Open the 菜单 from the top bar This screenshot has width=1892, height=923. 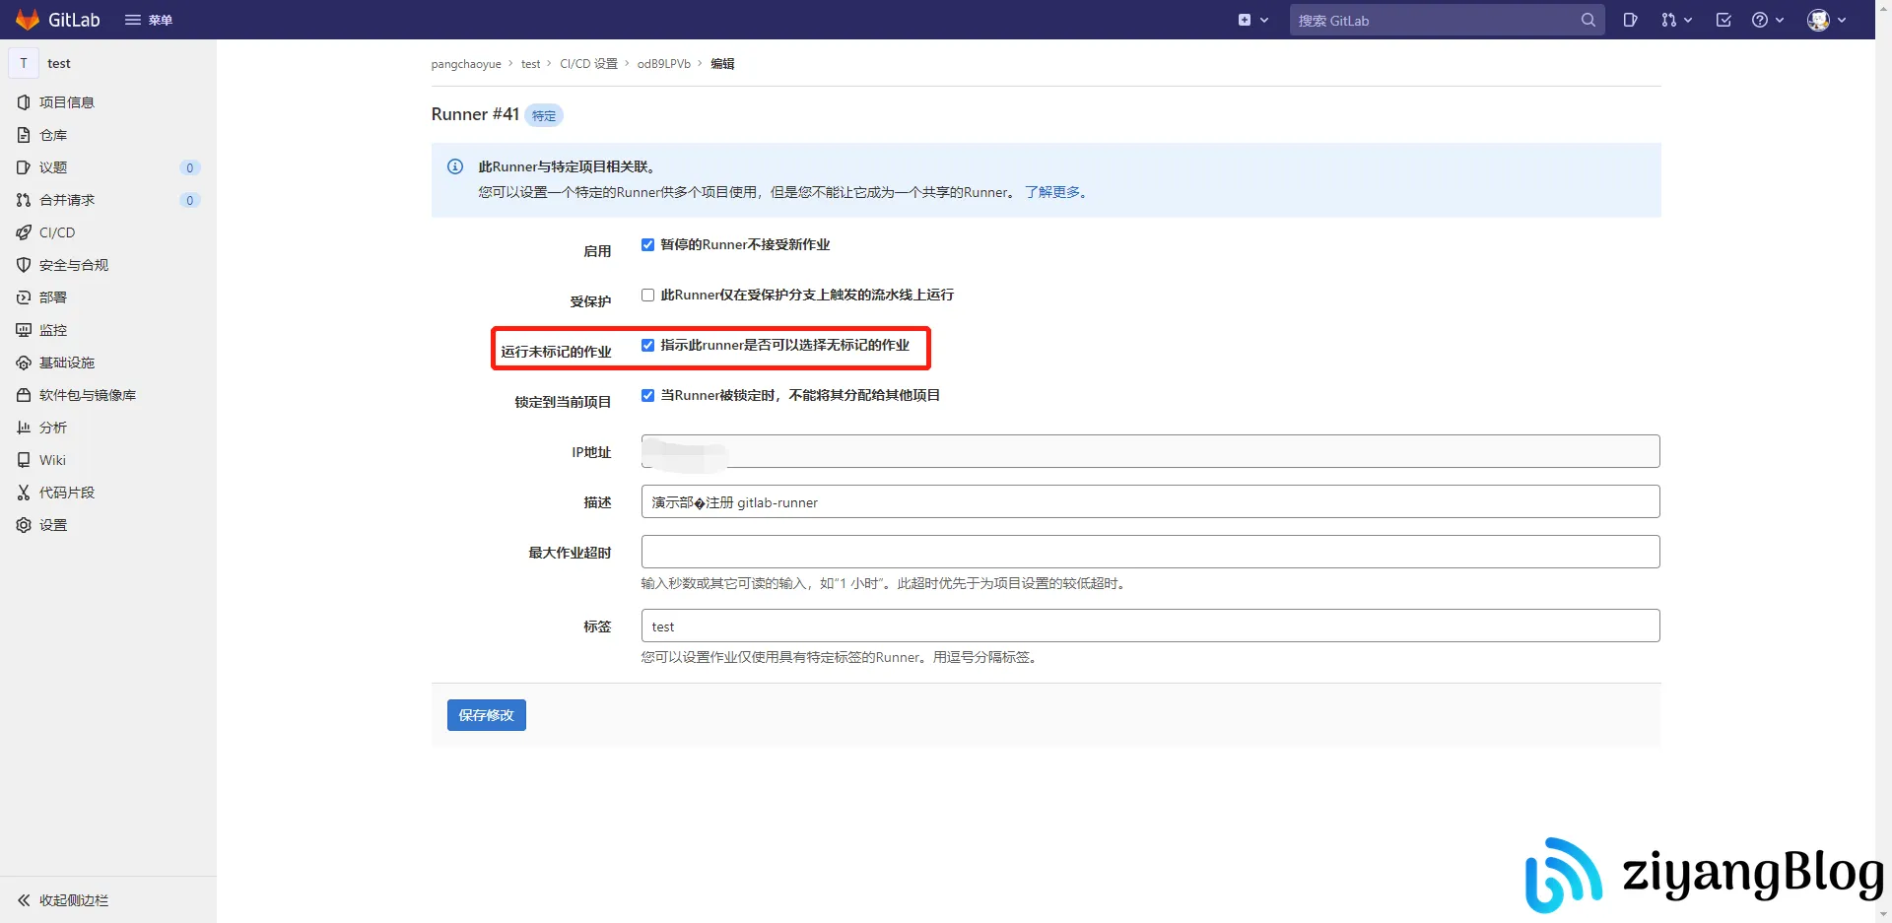(x=148, y=20)
